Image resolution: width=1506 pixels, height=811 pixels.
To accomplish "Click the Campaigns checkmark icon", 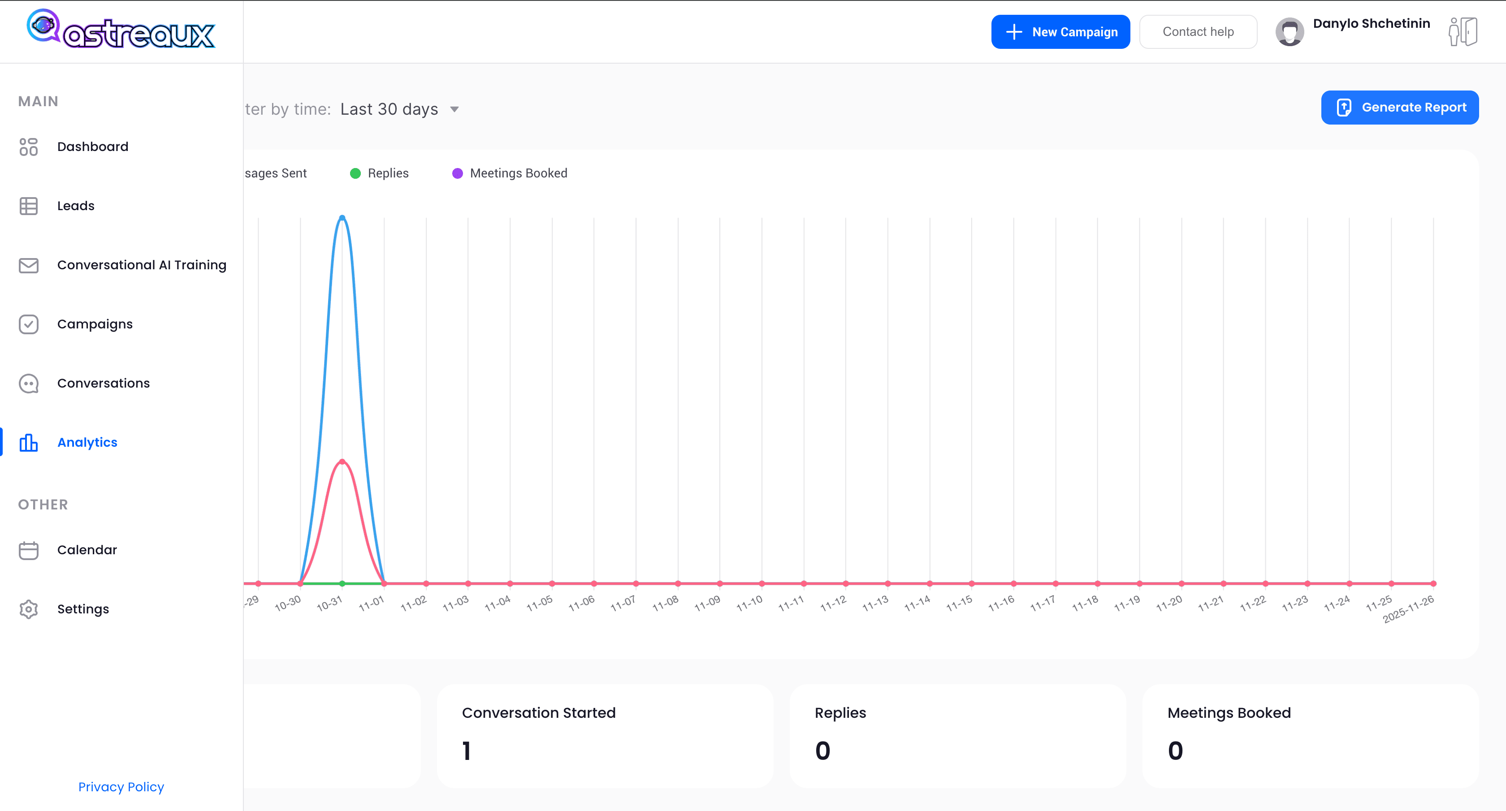I will (28, 324).
